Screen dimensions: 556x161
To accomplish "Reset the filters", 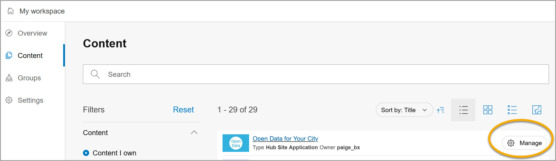I will pos(183,110).
